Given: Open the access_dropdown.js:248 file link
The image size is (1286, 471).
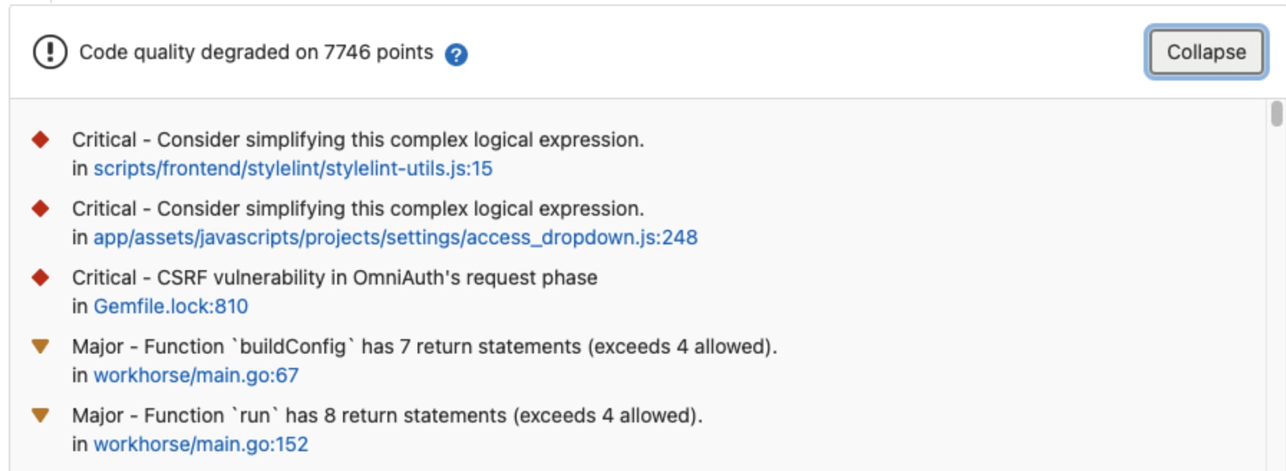Looking at the screenshot, I should click(395, 237).
